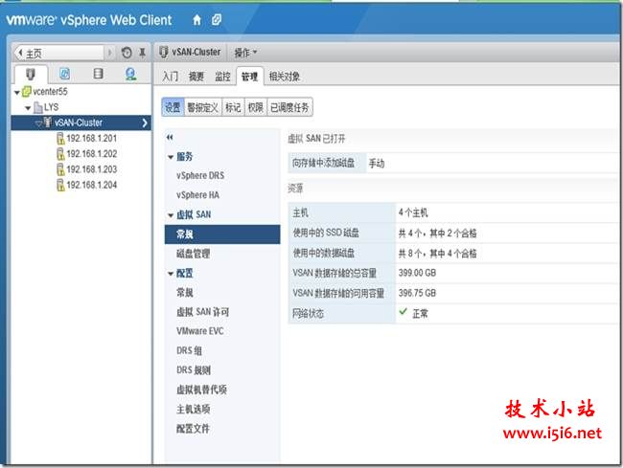The image size is (623, 468).
Task: Open the 入门 tab
Action: [170, 77]
